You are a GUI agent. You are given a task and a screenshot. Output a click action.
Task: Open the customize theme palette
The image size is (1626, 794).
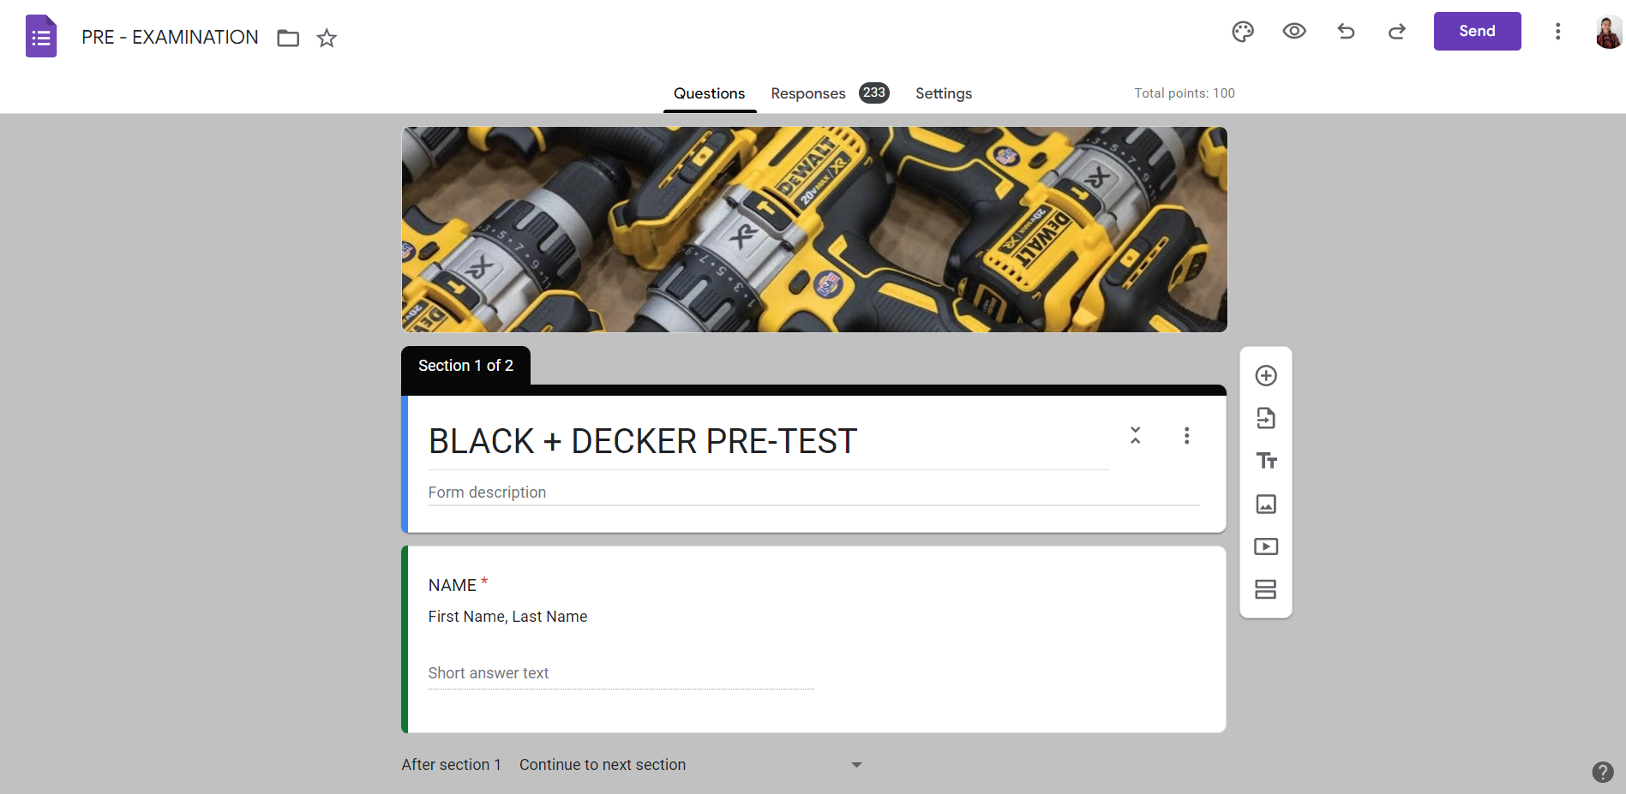[1243, 32]
